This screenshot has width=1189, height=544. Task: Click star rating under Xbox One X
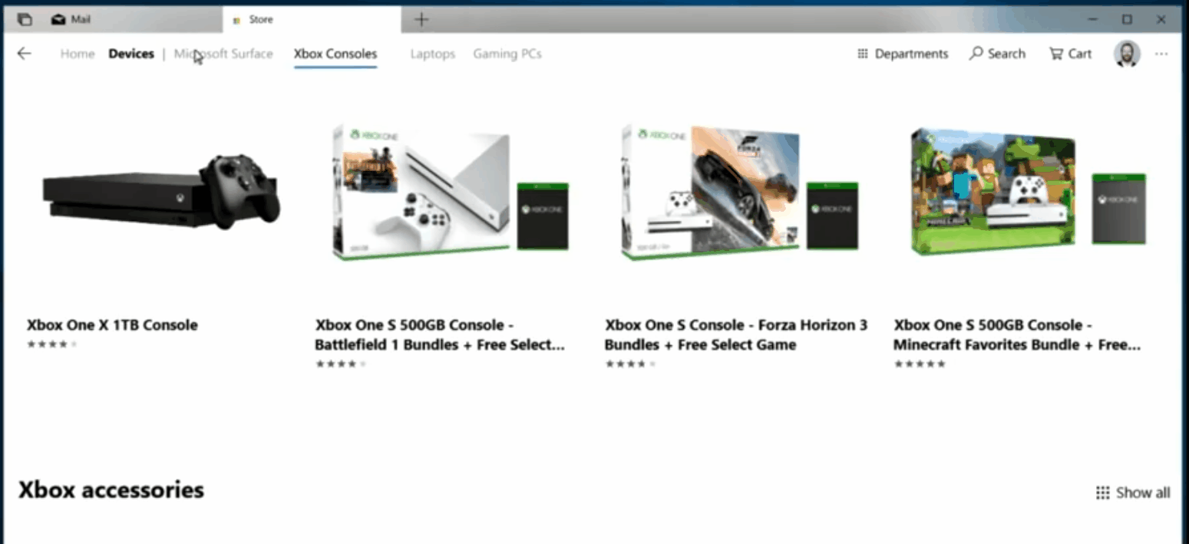(52, 345)
